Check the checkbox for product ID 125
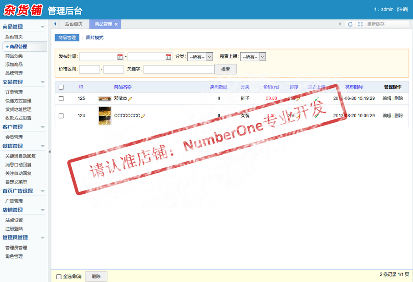Viewport: 413px width, 282px height. (62, 98)
